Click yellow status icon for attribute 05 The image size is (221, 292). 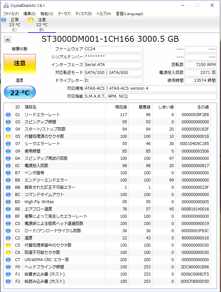pyautogui.click(x=8, y=136)
